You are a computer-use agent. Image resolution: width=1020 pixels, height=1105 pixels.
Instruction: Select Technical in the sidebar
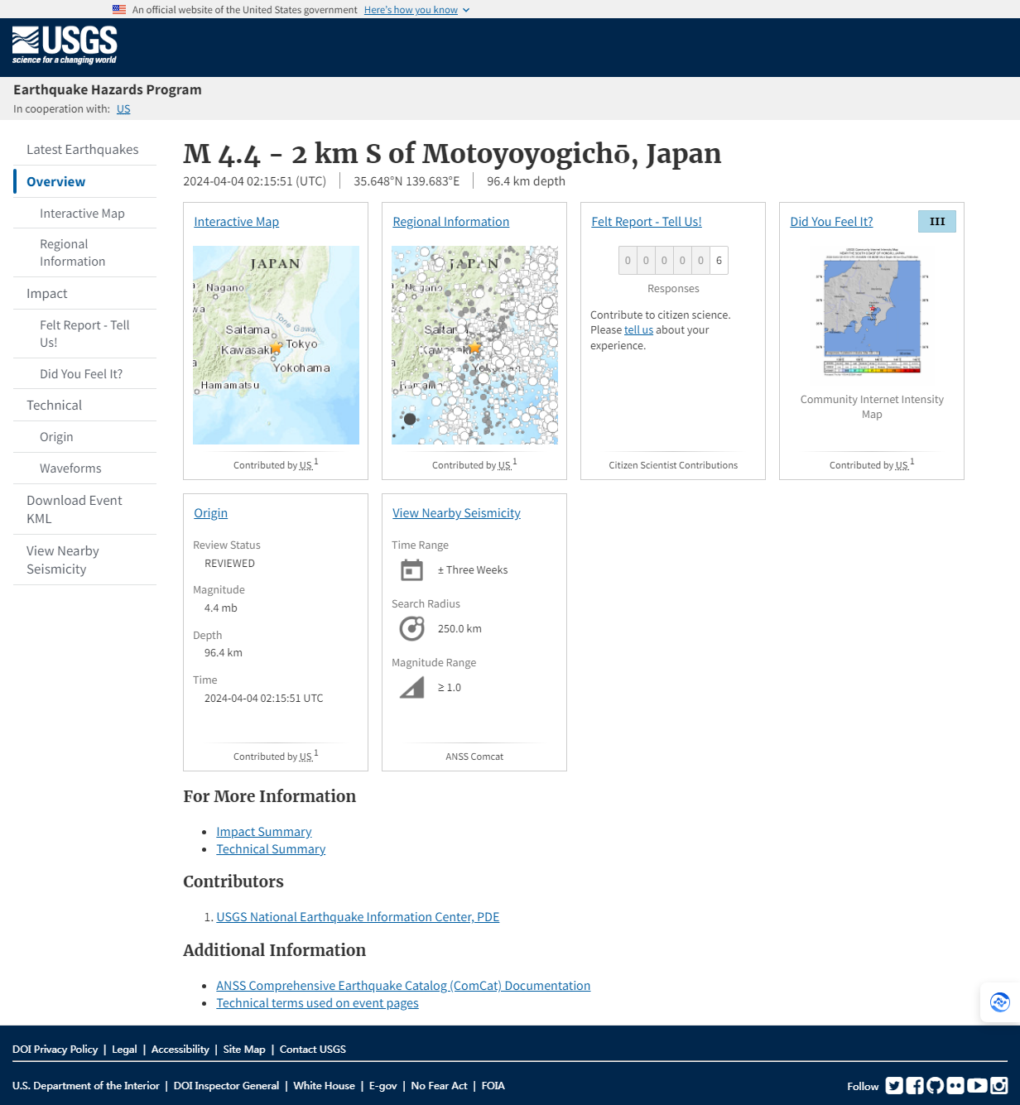pyautogui.click(x=55, y=406)
